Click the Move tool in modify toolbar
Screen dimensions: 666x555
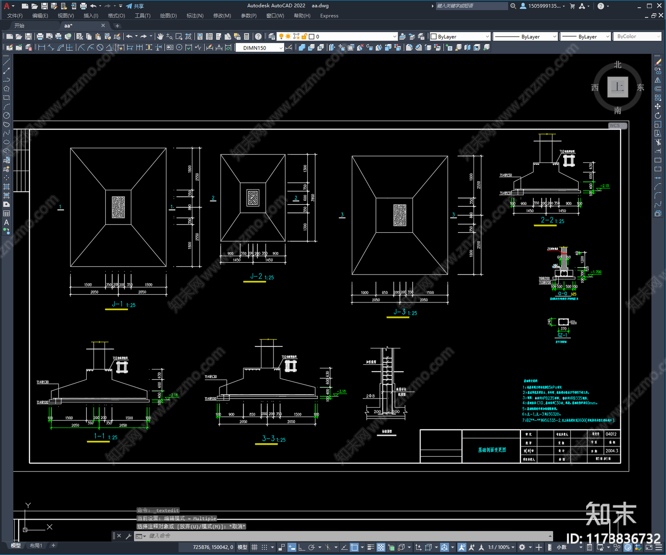(658, 107)
